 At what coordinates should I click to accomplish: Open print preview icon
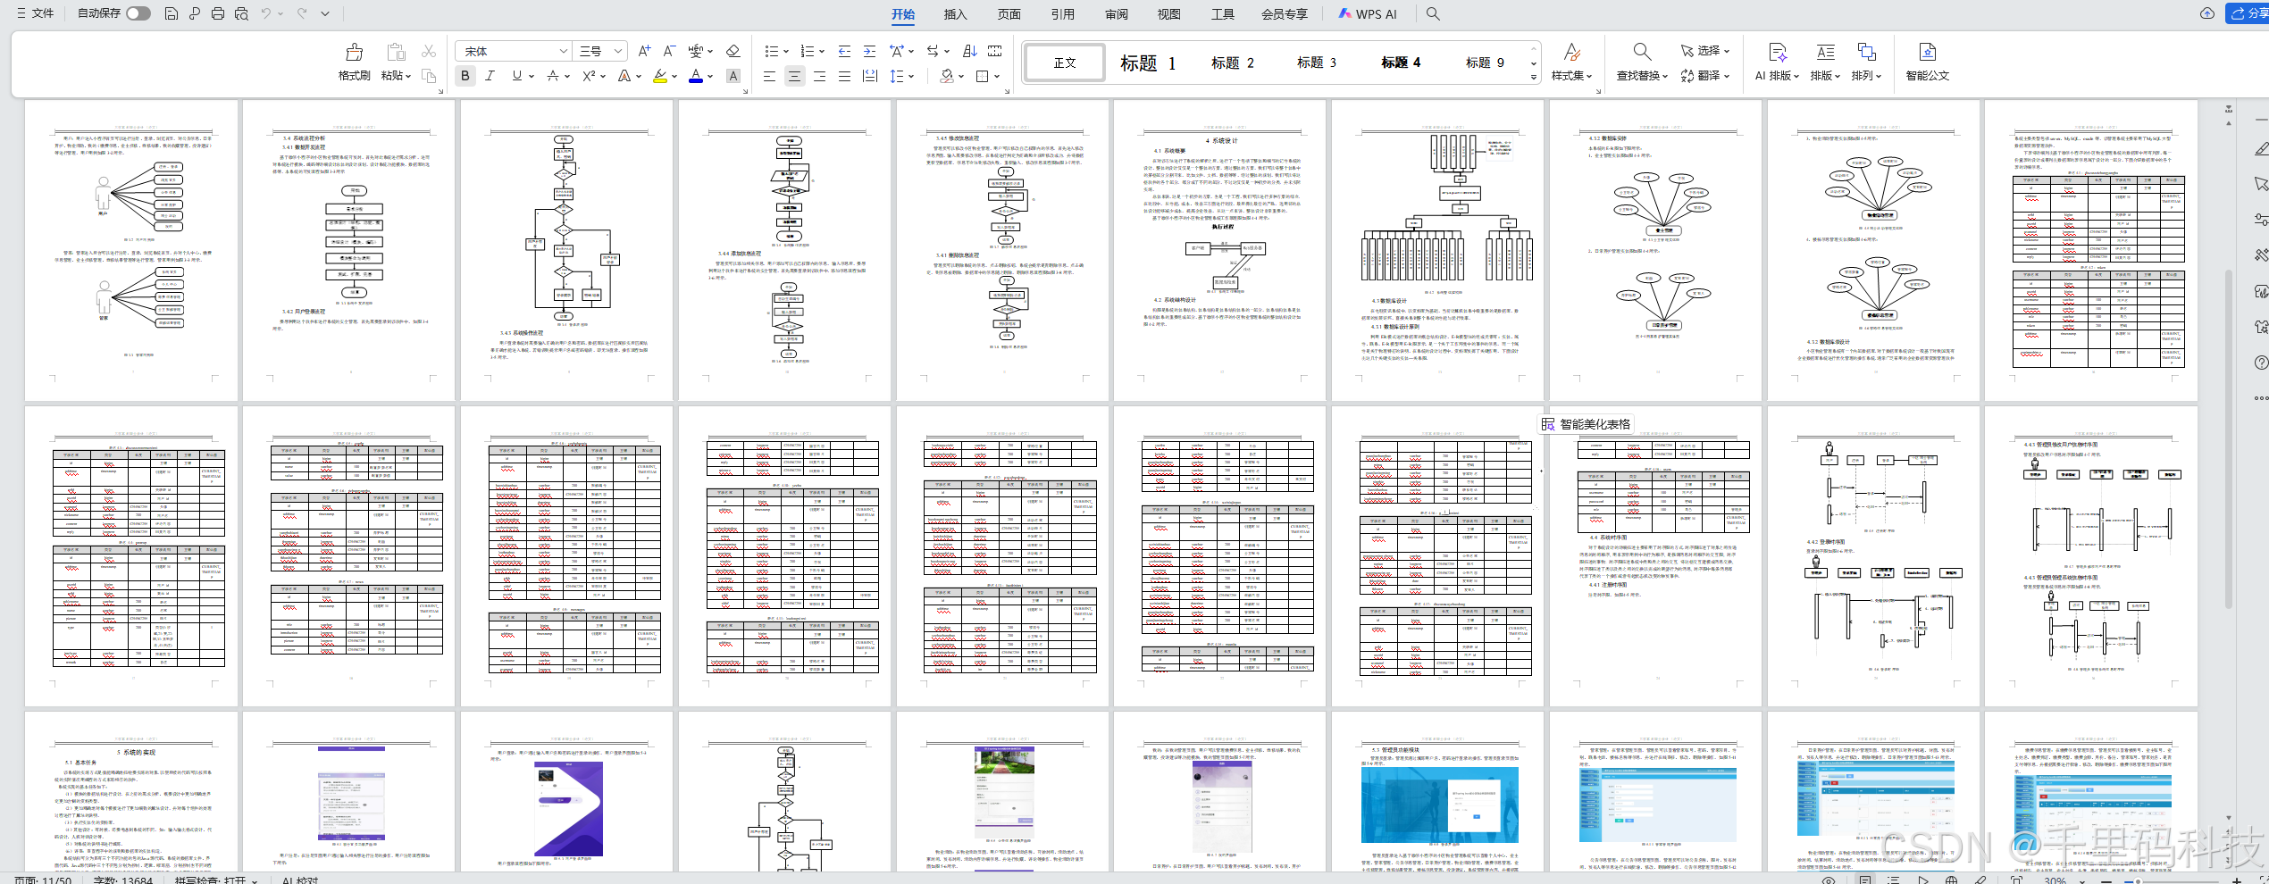[x=241, y=13]
